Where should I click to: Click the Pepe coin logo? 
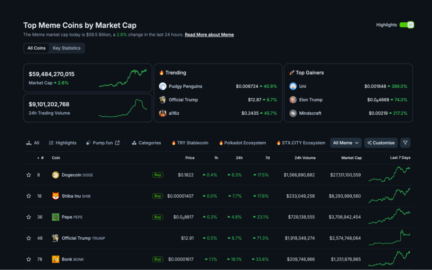pos(55,217)
